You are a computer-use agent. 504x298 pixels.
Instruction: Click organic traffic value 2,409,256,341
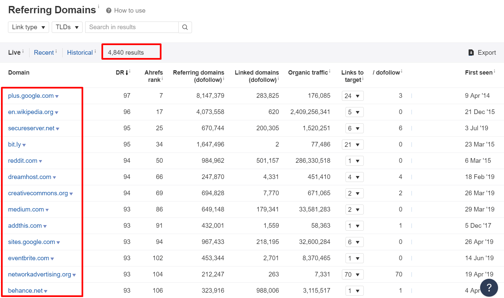(x=310, y=112)
